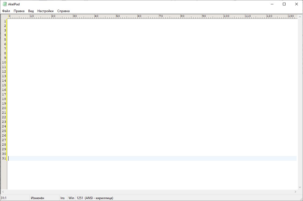
Task: Maximize the AkelPad window
Action: [284, 4]
